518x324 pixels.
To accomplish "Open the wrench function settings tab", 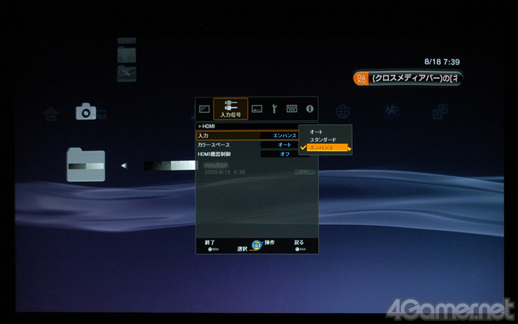I will 274,109.
